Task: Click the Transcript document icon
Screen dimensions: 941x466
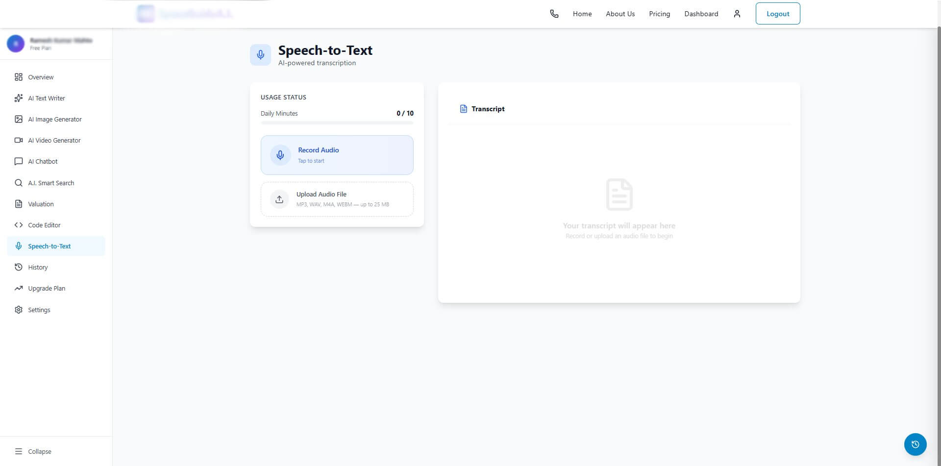Action: [x=463, y=109]
